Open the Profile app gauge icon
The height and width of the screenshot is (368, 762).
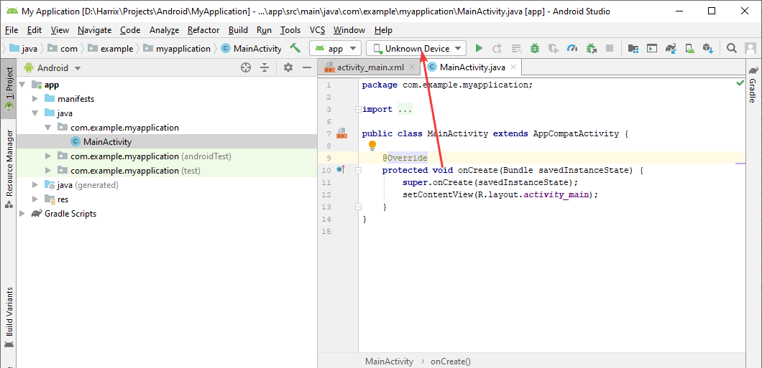pyautogui.click(x=572, y=49)
